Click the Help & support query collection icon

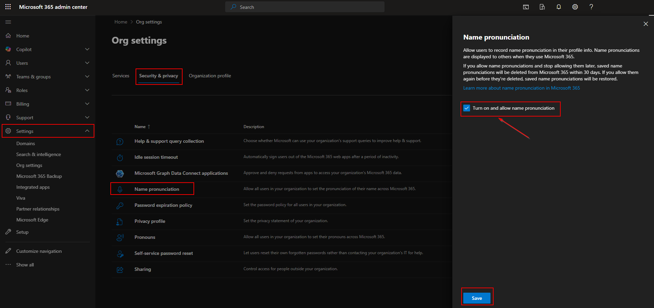(x=120, y=142)
